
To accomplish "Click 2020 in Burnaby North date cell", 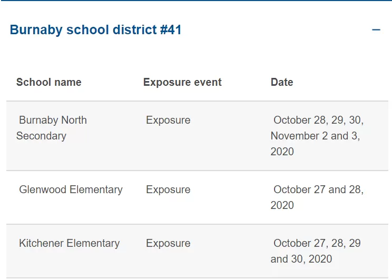I will pyautogui.click(x=282, y=152).
